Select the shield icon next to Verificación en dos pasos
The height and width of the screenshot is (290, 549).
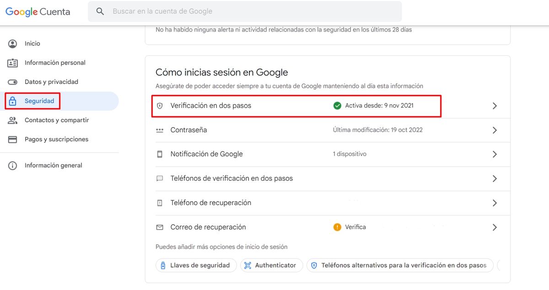[x=160, y=106]
